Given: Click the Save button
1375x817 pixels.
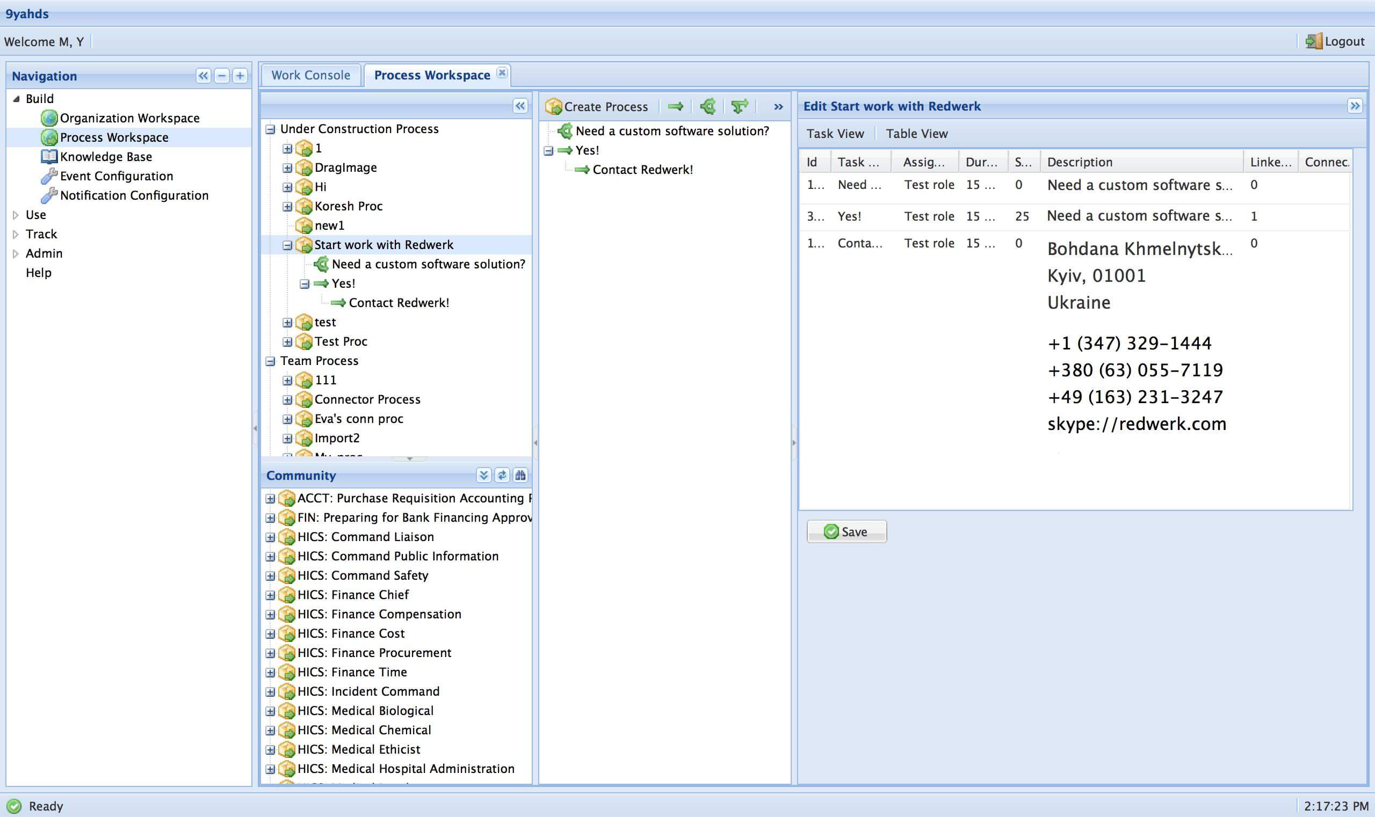Looking at the screenshot, I should [846, 531].
